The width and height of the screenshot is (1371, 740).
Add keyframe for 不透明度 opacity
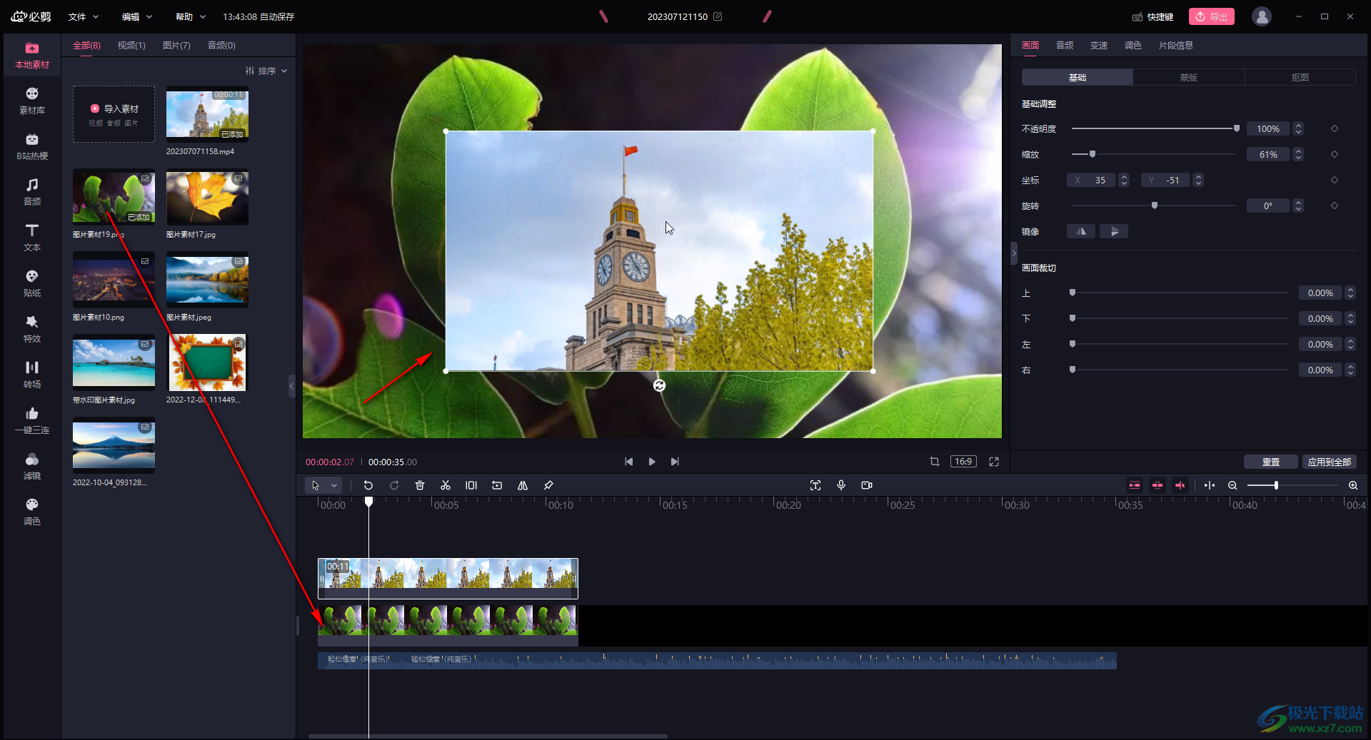click(1335, 128)
